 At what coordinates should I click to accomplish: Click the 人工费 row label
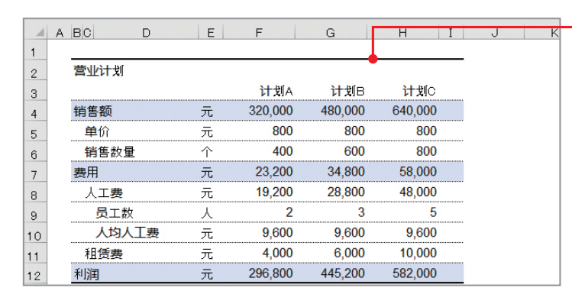coord(104,192)
